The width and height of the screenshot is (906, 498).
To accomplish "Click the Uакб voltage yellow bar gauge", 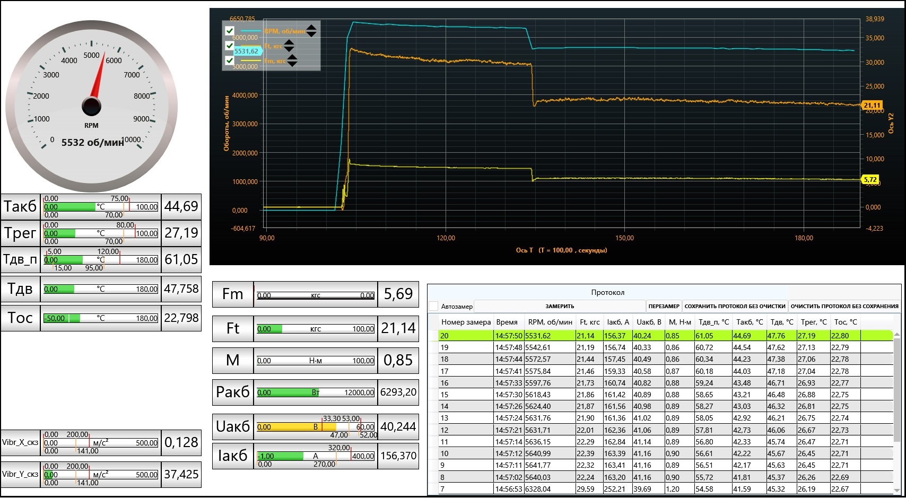I will [x=316, y=427].
